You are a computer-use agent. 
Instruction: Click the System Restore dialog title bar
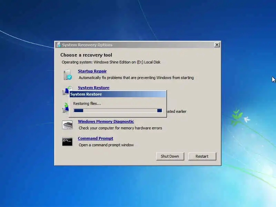click(x=118, y=94)
